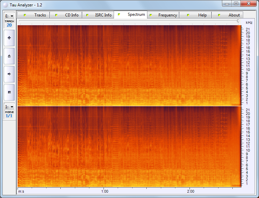
Task: Go to the Frequency tab
Action: (x=163, y=15)
